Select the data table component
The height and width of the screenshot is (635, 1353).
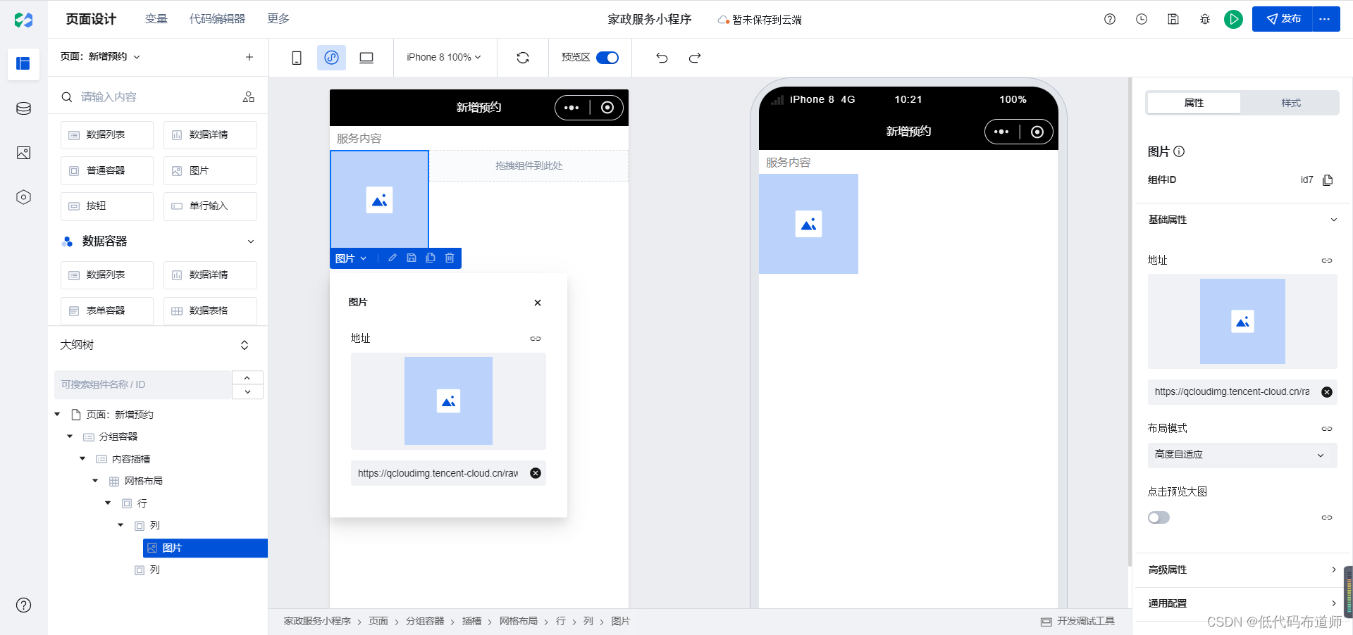[x=210, y=310]
